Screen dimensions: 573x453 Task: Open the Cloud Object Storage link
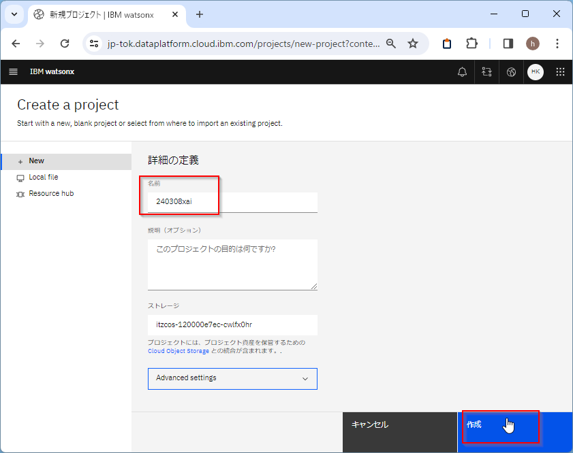coord(178,350)
